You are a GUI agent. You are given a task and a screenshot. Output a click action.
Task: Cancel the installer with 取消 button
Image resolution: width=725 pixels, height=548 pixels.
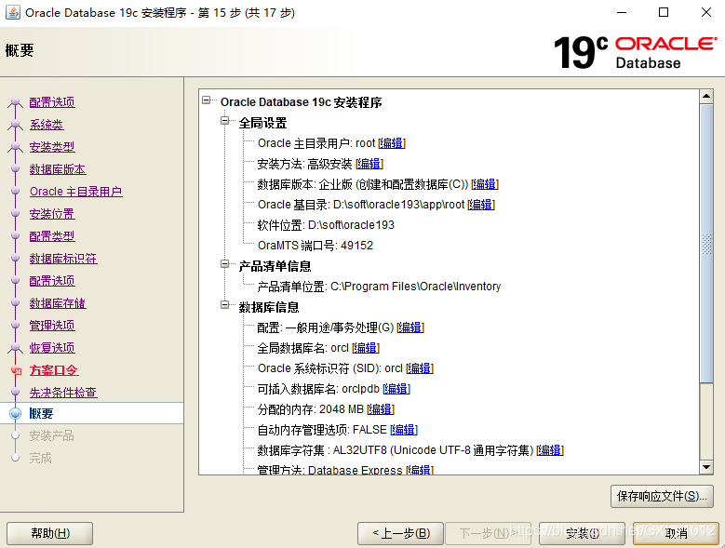pyautogui.click(x=676, y=533)
